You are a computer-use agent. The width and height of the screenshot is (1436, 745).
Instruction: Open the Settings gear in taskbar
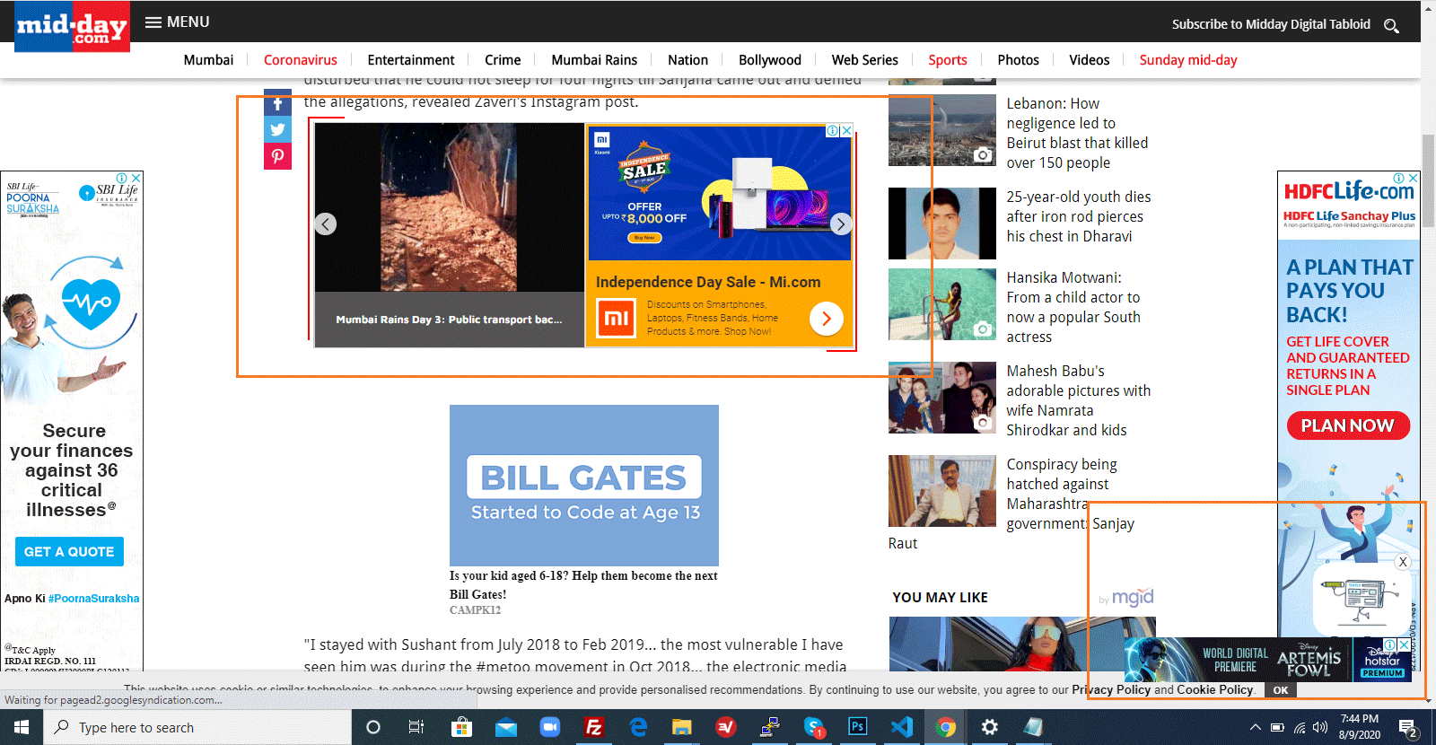pyautogui.click(x=990, y=727)
